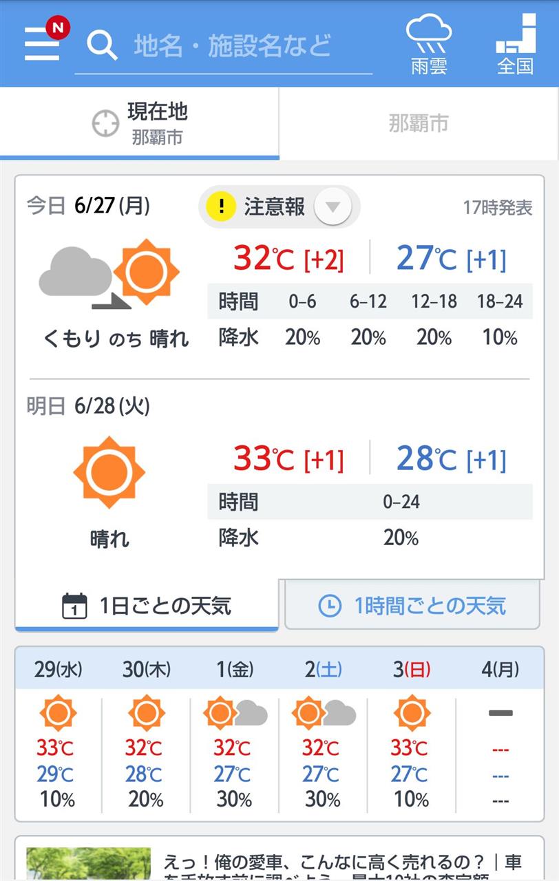Select the 2(土) partly cloudy forecast

coord(324,734)
